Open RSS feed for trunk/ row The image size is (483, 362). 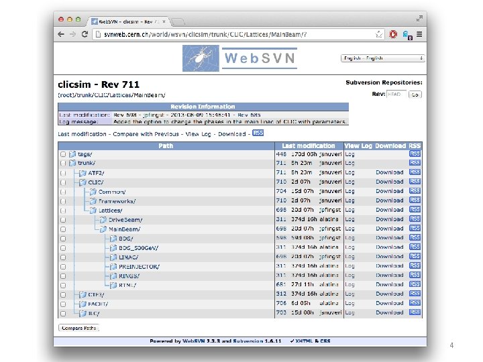coord(415,162)
